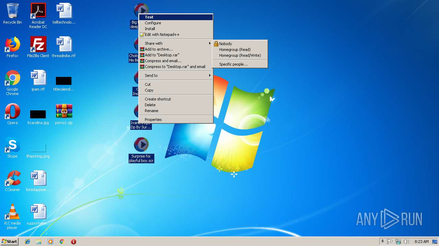Select ipam.rtf document icon
This screenshot has height=246, width=439.
click(x=38, y=81)
